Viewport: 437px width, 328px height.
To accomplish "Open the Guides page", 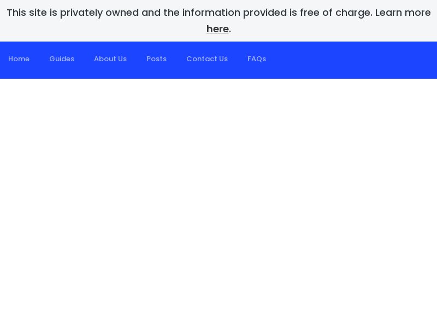I will [62, 59].
